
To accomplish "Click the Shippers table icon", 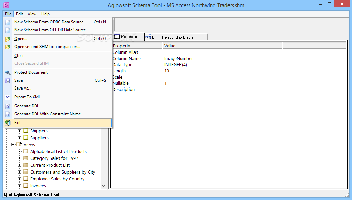I will click(x=26, y=131).
